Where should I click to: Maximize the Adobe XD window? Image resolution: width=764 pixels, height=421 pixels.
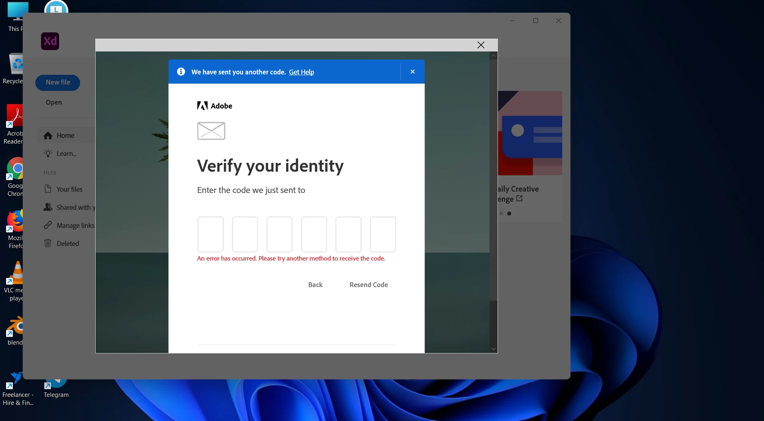pos(536,21)
